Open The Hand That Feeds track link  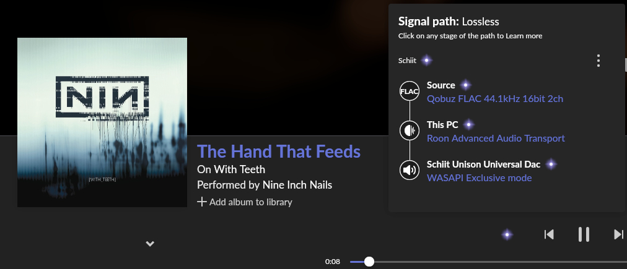click(279, 152)
